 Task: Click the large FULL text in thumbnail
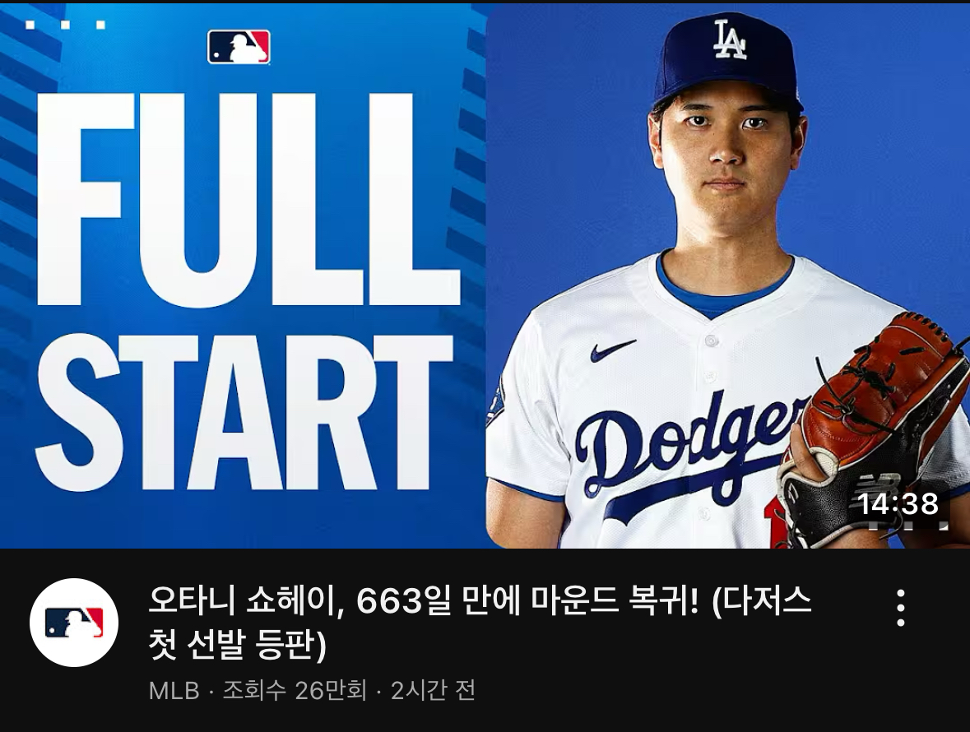point(248,200)
